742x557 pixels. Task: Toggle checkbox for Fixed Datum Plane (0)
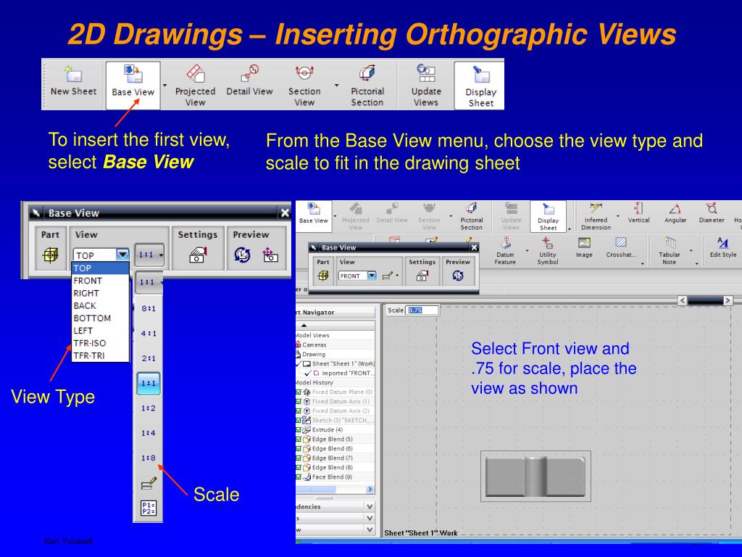pyautogui.click(x=299, y=392)
